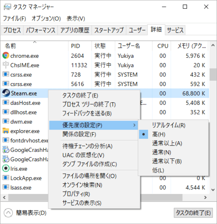This screenshot has width=217, height=224.
Task: Switch to the ユーザー tab
Action: pos(137,30)
